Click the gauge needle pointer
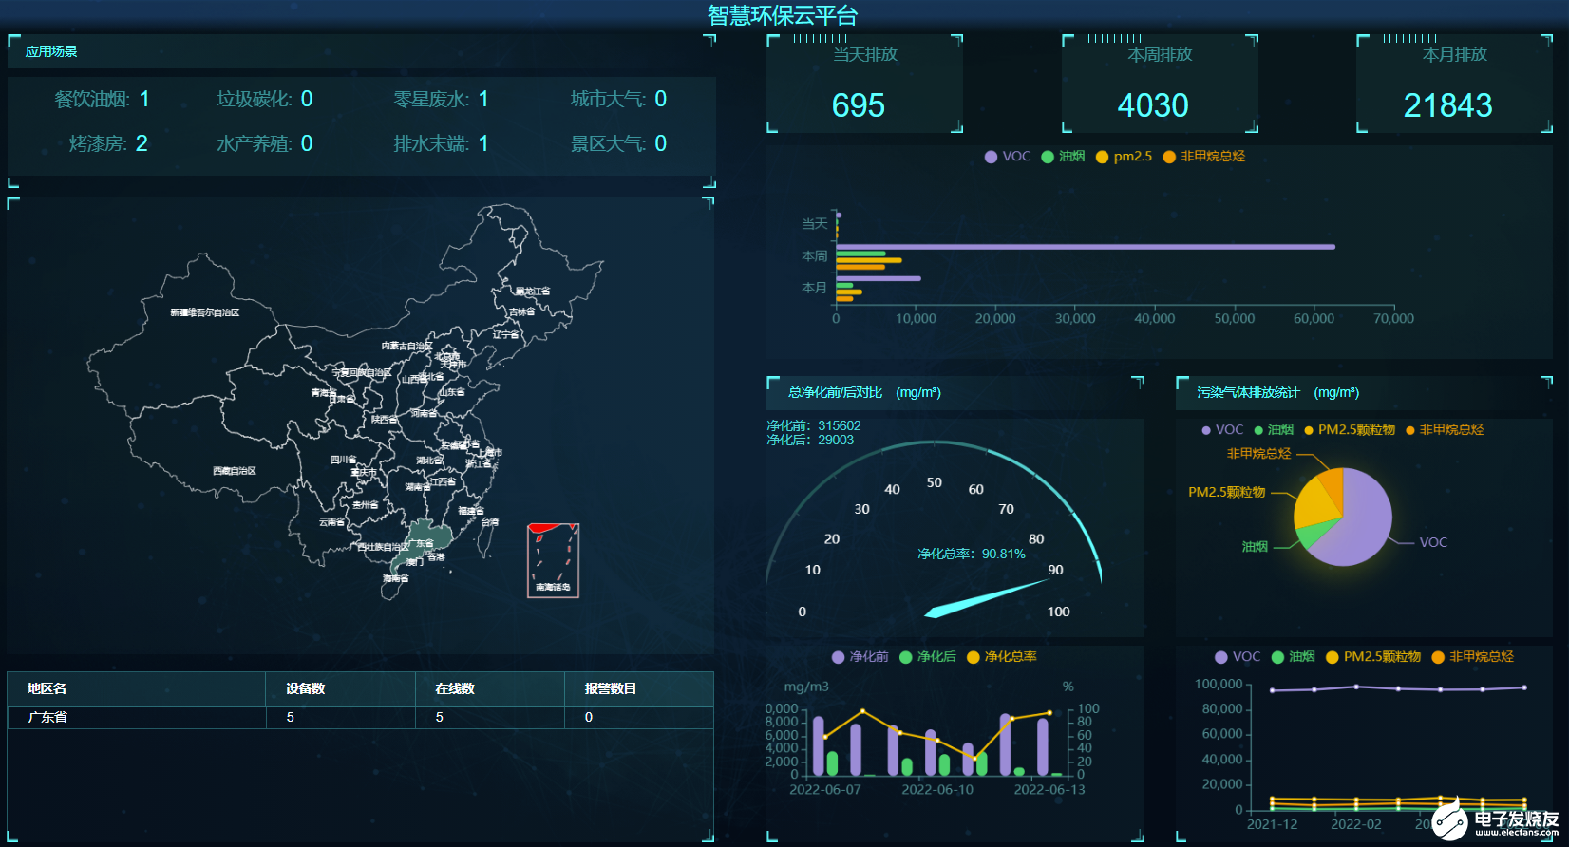 (988, 598)
